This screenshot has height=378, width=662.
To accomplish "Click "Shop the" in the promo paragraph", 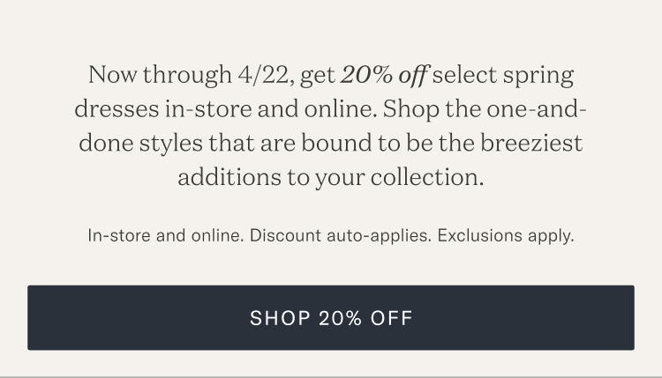I will pyautogui.click(x=432, y=109).
